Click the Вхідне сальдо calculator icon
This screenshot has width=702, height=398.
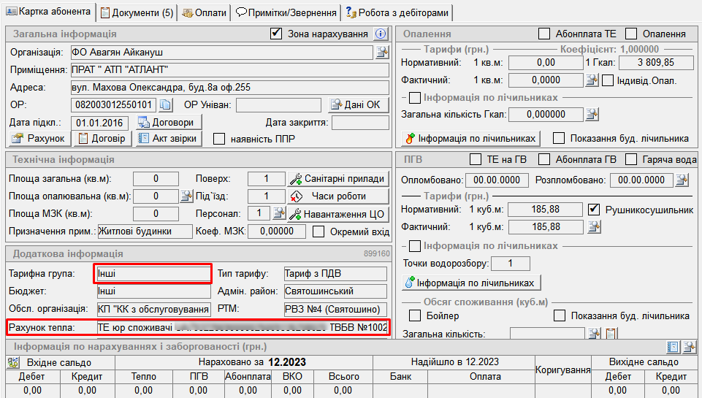click(13, 362)
